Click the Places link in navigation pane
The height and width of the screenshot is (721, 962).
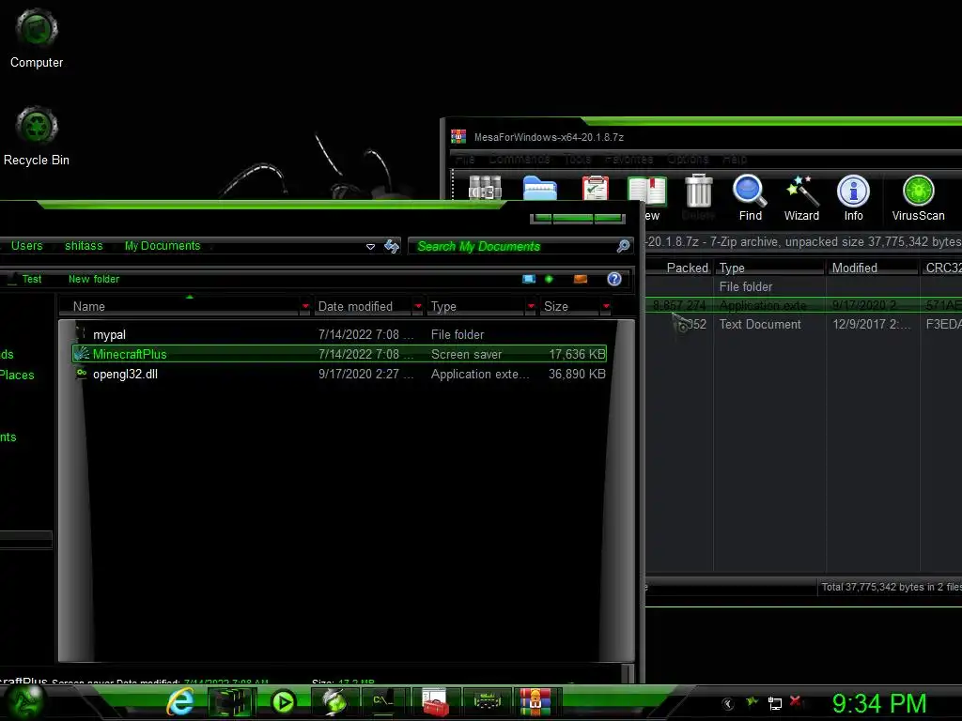point(17,376)
